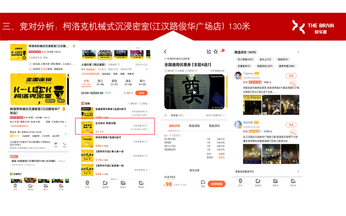Tap 拍视频 icon in the shop page bottom bar

(x=30, y=187)
